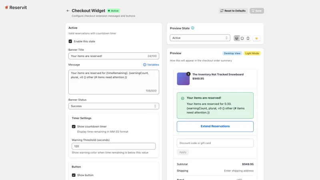Select the tablet view device icon

tap(242, 38)
